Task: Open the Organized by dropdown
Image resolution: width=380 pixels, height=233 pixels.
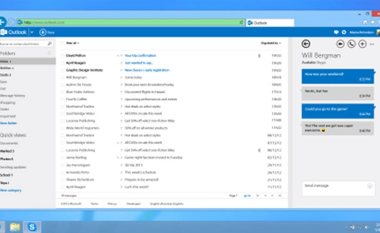Action: tap(271, 43)
